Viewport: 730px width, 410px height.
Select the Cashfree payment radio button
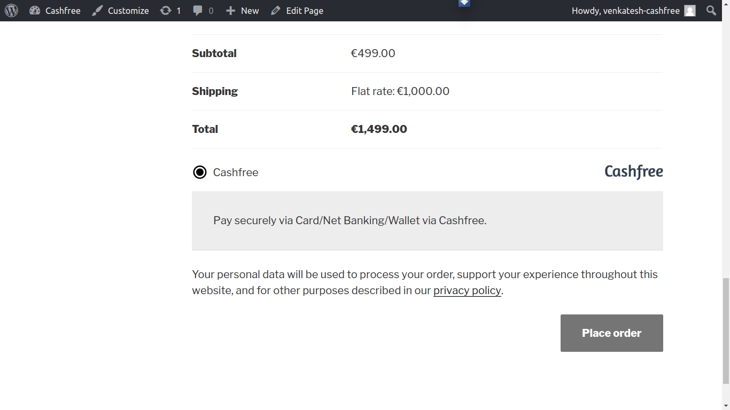point(200,172)
